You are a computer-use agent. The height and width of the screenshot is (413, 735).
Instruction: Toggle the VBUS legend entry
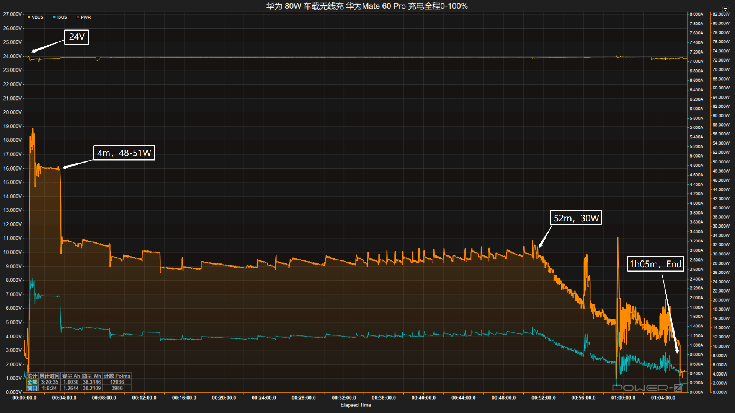tap(35, 17)
